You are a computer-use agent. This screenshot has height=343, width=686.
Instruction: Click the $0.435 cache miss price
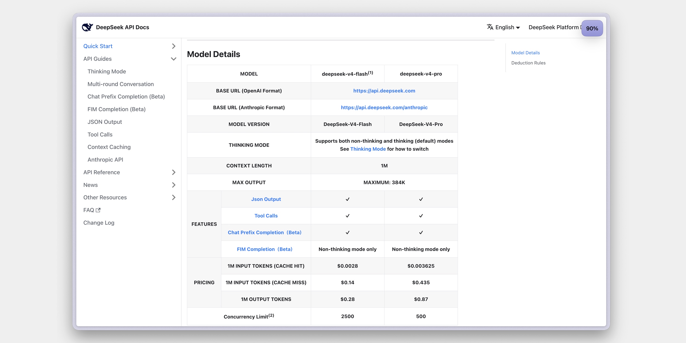click(x=421, y=282)
